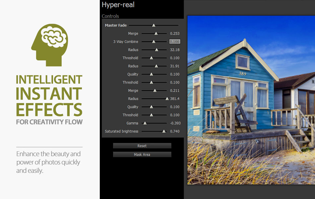
Task: Select the Saturated brightness value 0.740
Action: coord(175,131)
